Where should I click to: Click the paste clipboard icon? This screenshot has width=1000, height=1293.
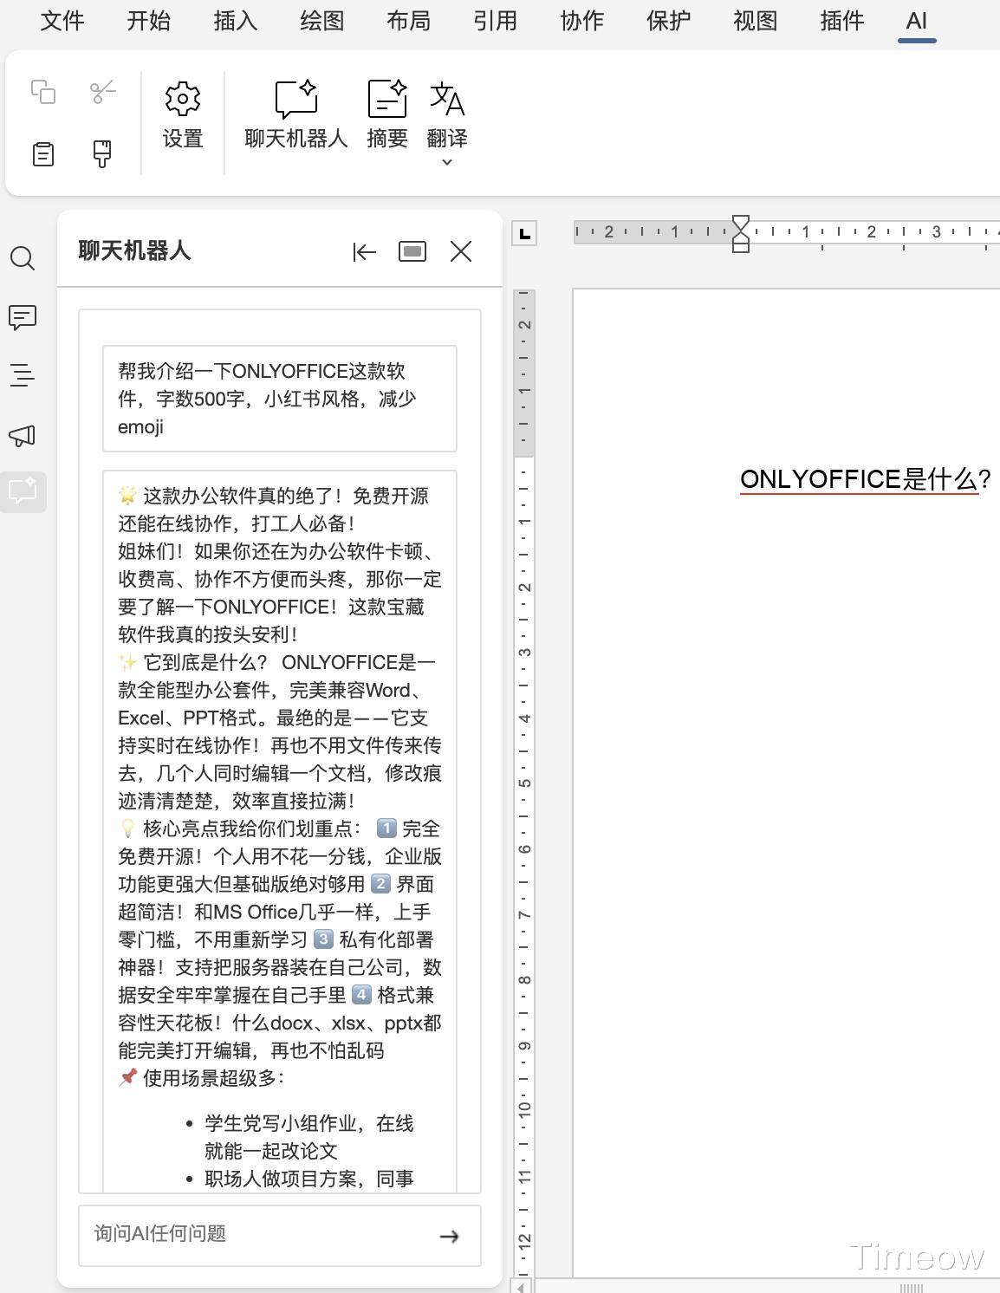tap(43, 154)
